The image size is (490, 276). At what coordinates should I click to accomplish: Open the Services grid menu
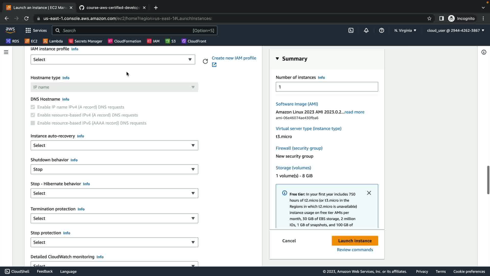(36, 30)
